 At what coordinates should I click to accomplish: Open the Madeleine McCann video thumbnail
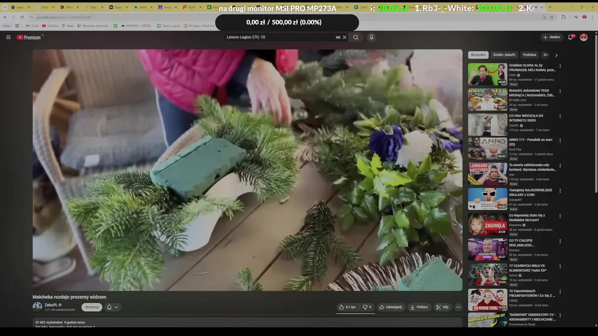pyautogui.click(x=488, y=224)
